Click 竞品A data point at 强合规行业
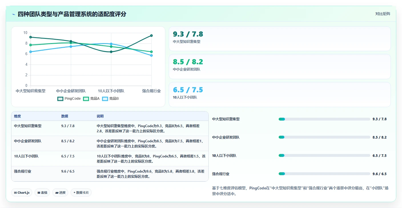 tap(151, 52)
